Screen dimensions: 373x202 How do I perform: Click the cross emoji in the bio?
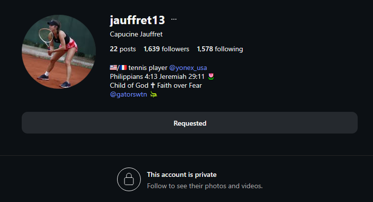[153, 85]
